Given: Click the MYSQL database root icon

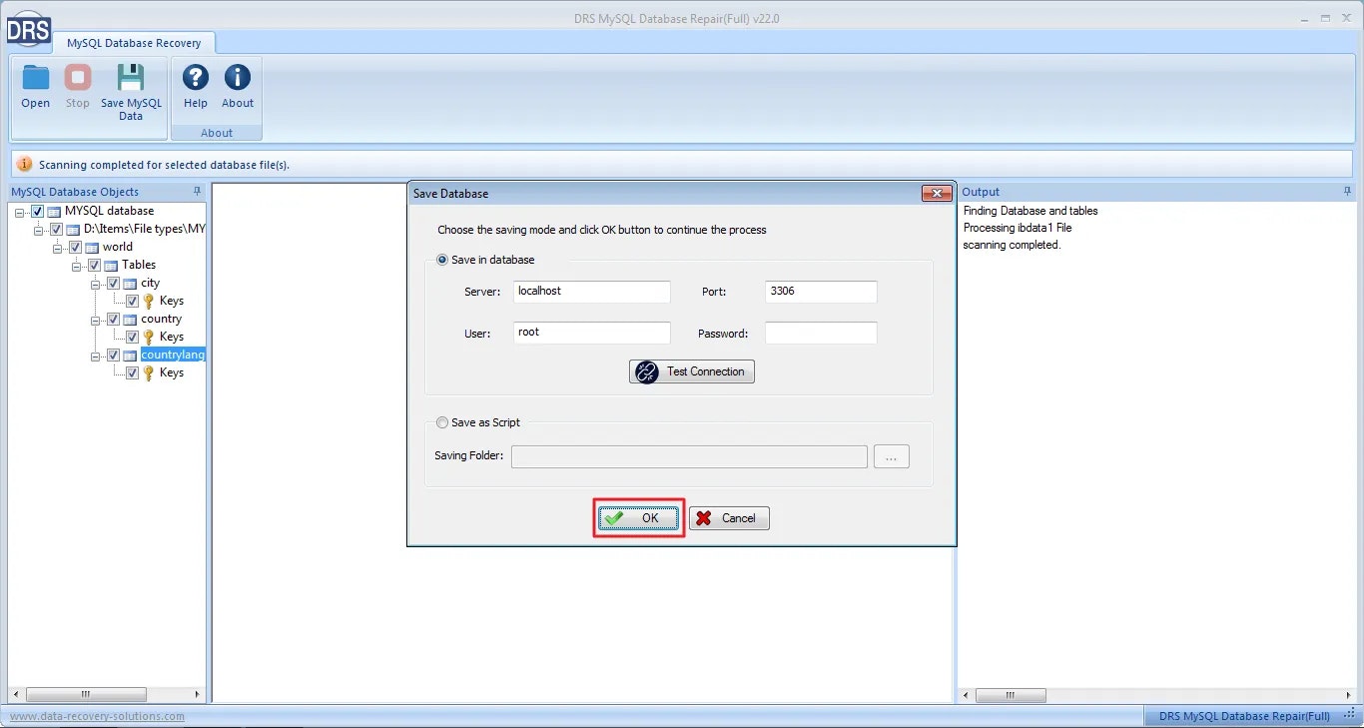Looking at the screenshot, I should [x=54, y=211].
